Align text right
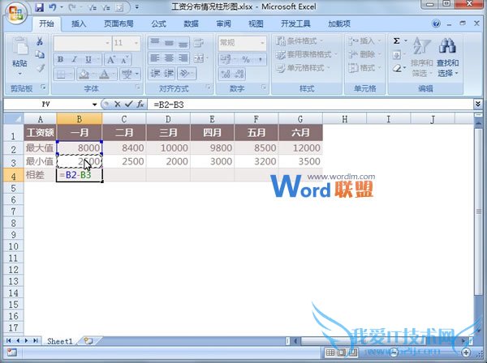 point(183,58)
